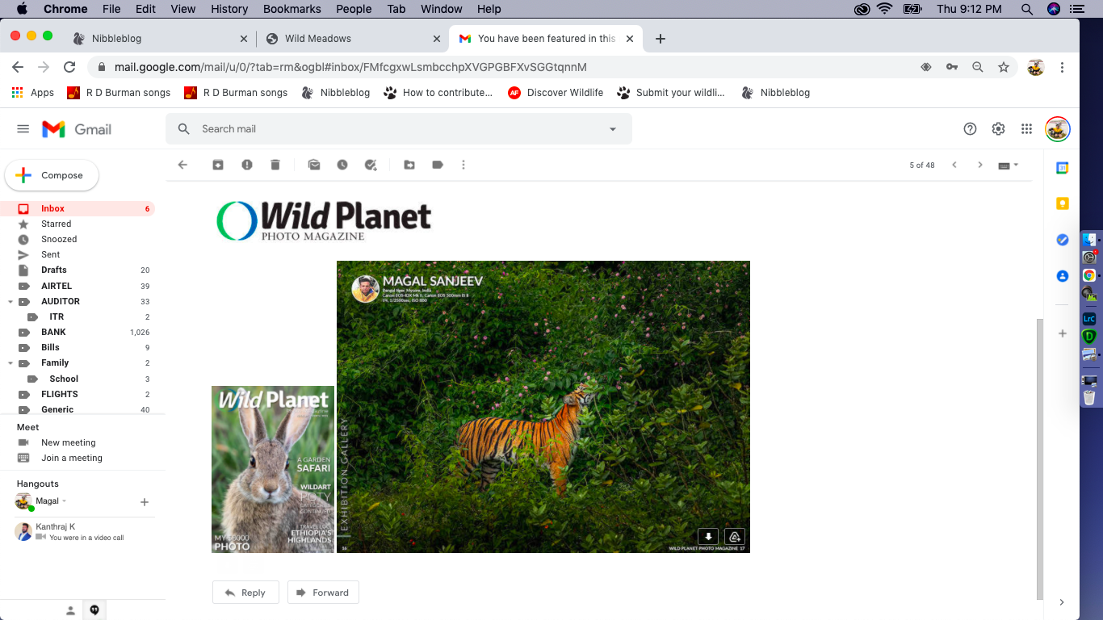This screenshot has height=620, width=1103.
Task: Delete this email with the trash icon
Action: tap(275, 165)
